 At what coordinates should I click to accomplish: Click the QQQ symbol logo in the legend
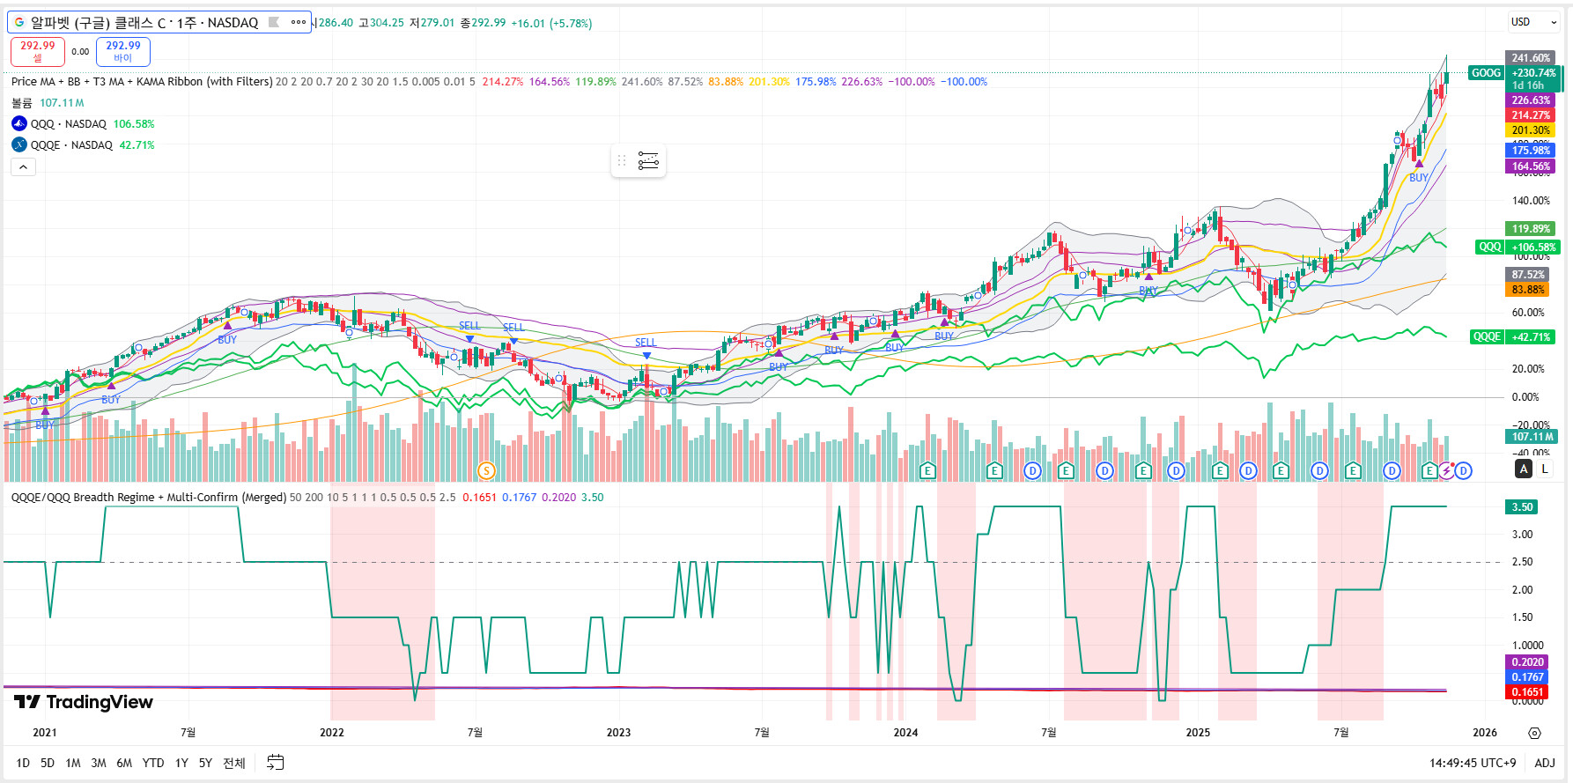tap(19, 123)
